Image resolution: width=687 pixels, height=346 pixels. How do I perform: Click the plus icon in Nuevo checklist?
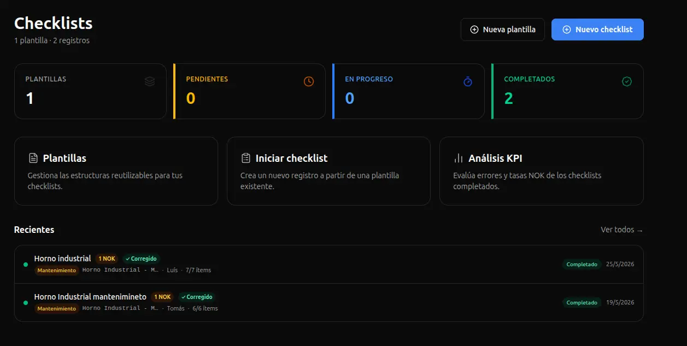point(567,30)
